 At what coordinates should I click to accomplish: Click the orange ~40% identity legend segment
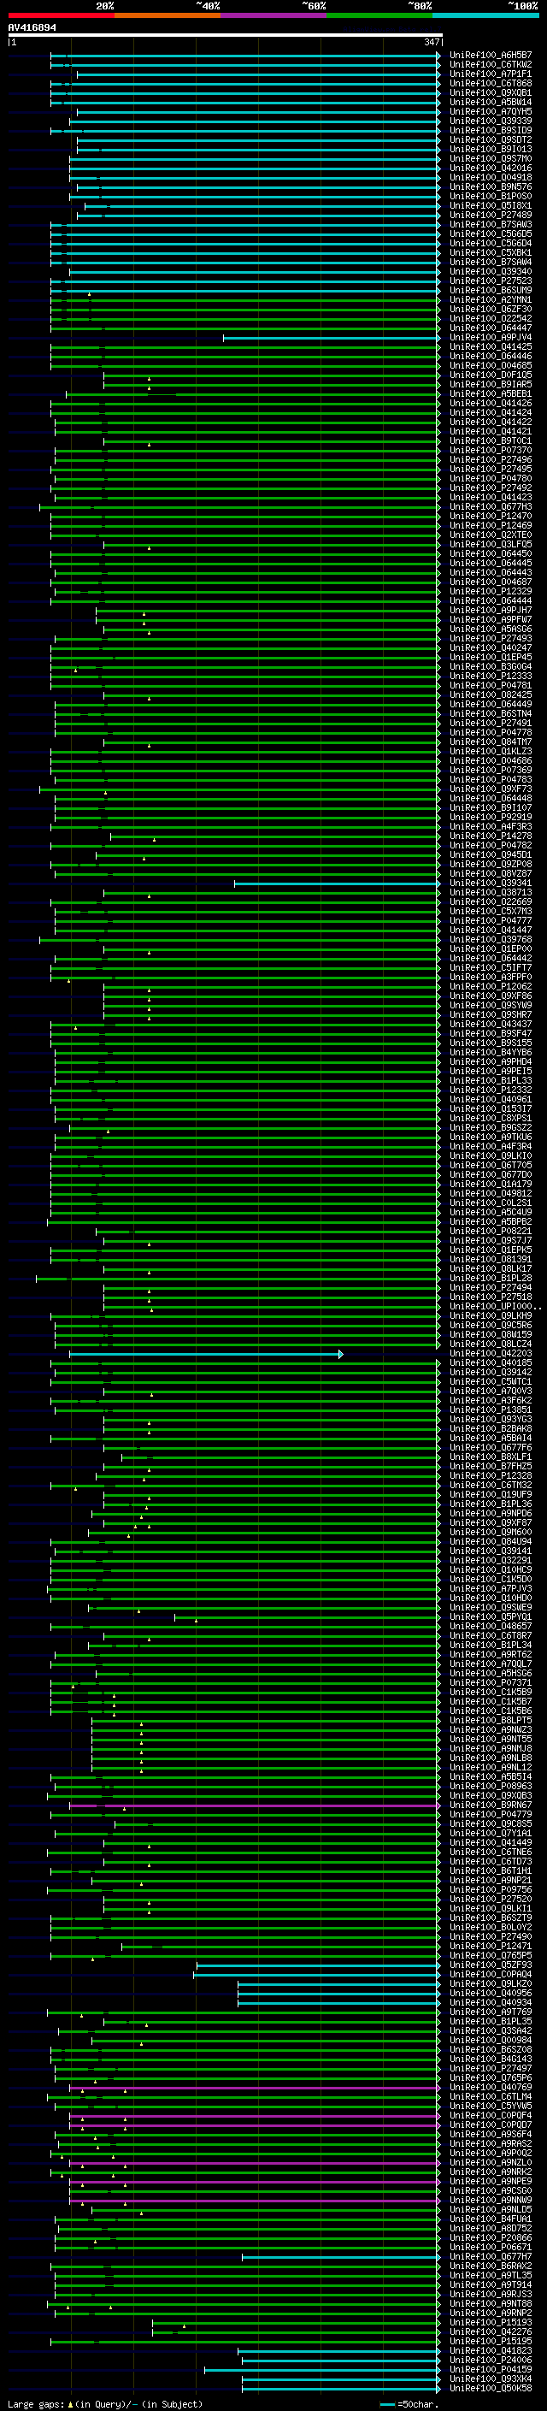(x=168, y=15)
